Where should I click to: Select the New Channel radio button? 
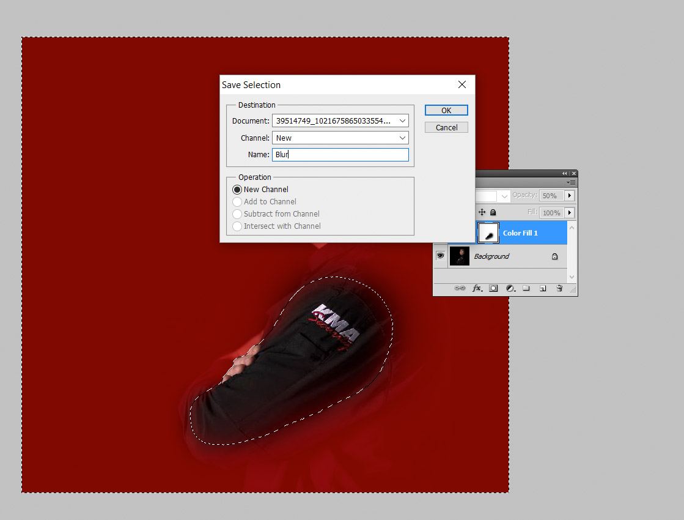click(237, 190)
